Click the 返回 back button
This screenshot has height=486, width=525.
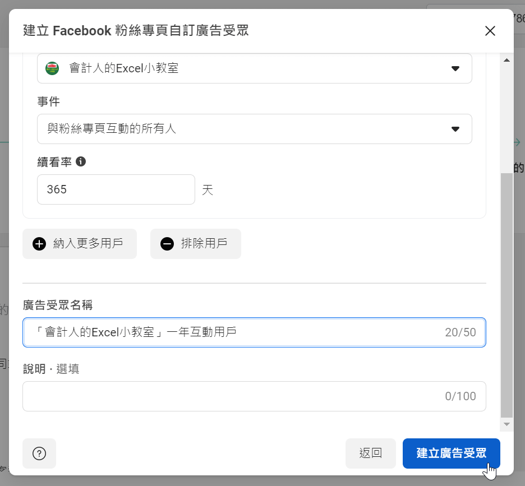[x=371, y=453]
